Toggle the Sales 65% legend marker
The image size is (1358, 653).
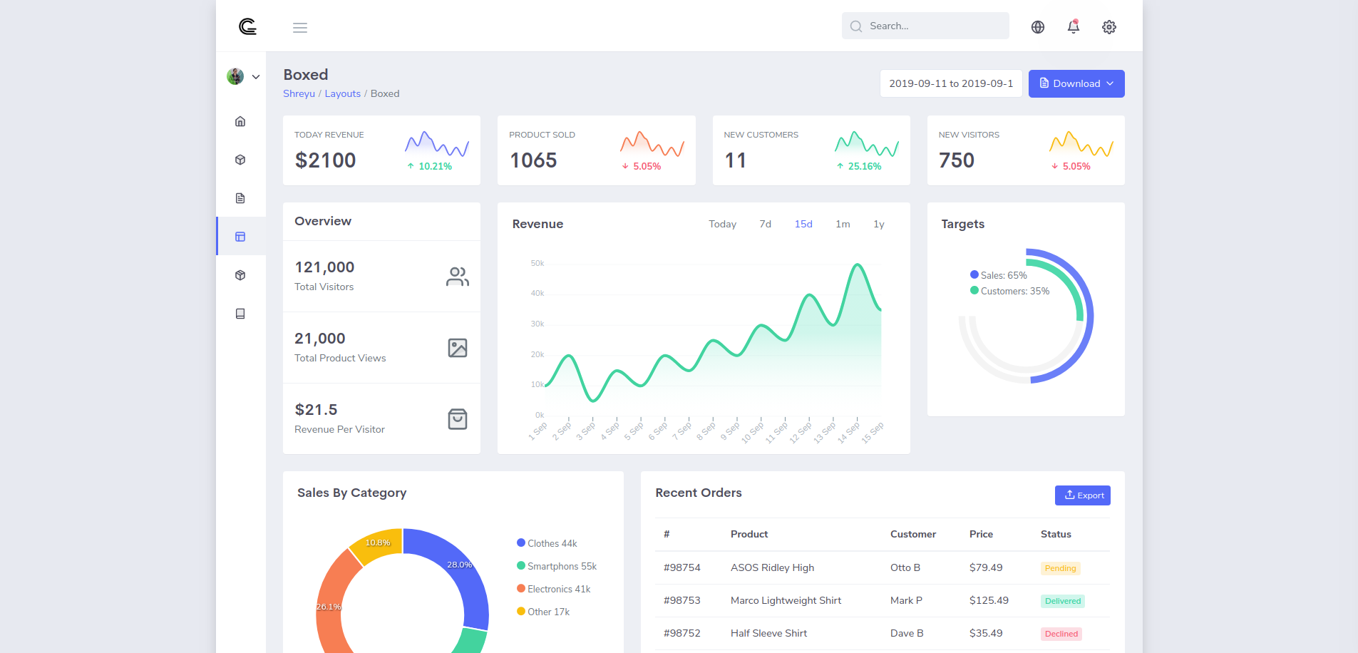974,274
